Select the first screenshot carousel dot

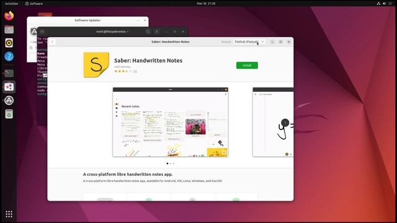tap(167, 164)
